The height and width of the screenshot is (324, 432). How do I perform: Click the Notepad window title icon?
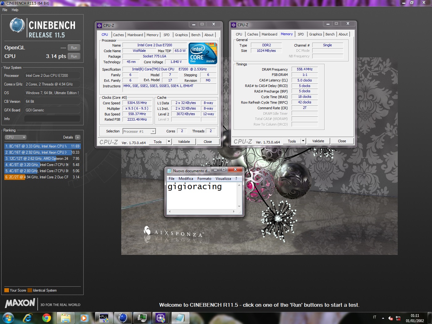[169, 171]
